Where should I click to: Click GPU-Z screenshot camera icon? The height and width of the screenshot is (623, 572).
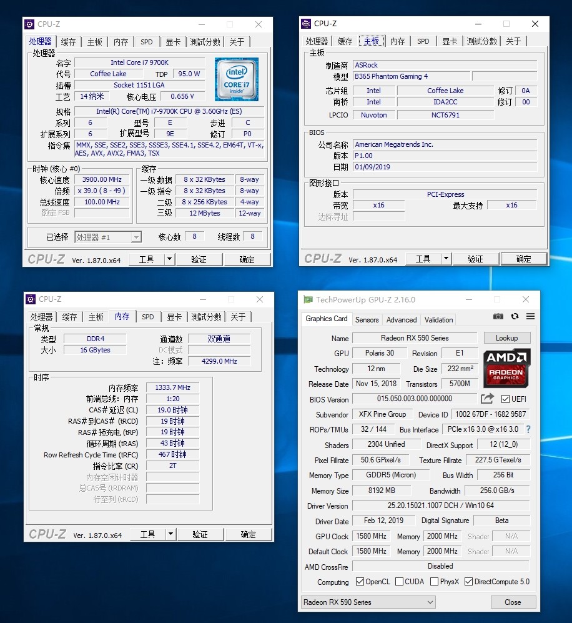point(498,316)
